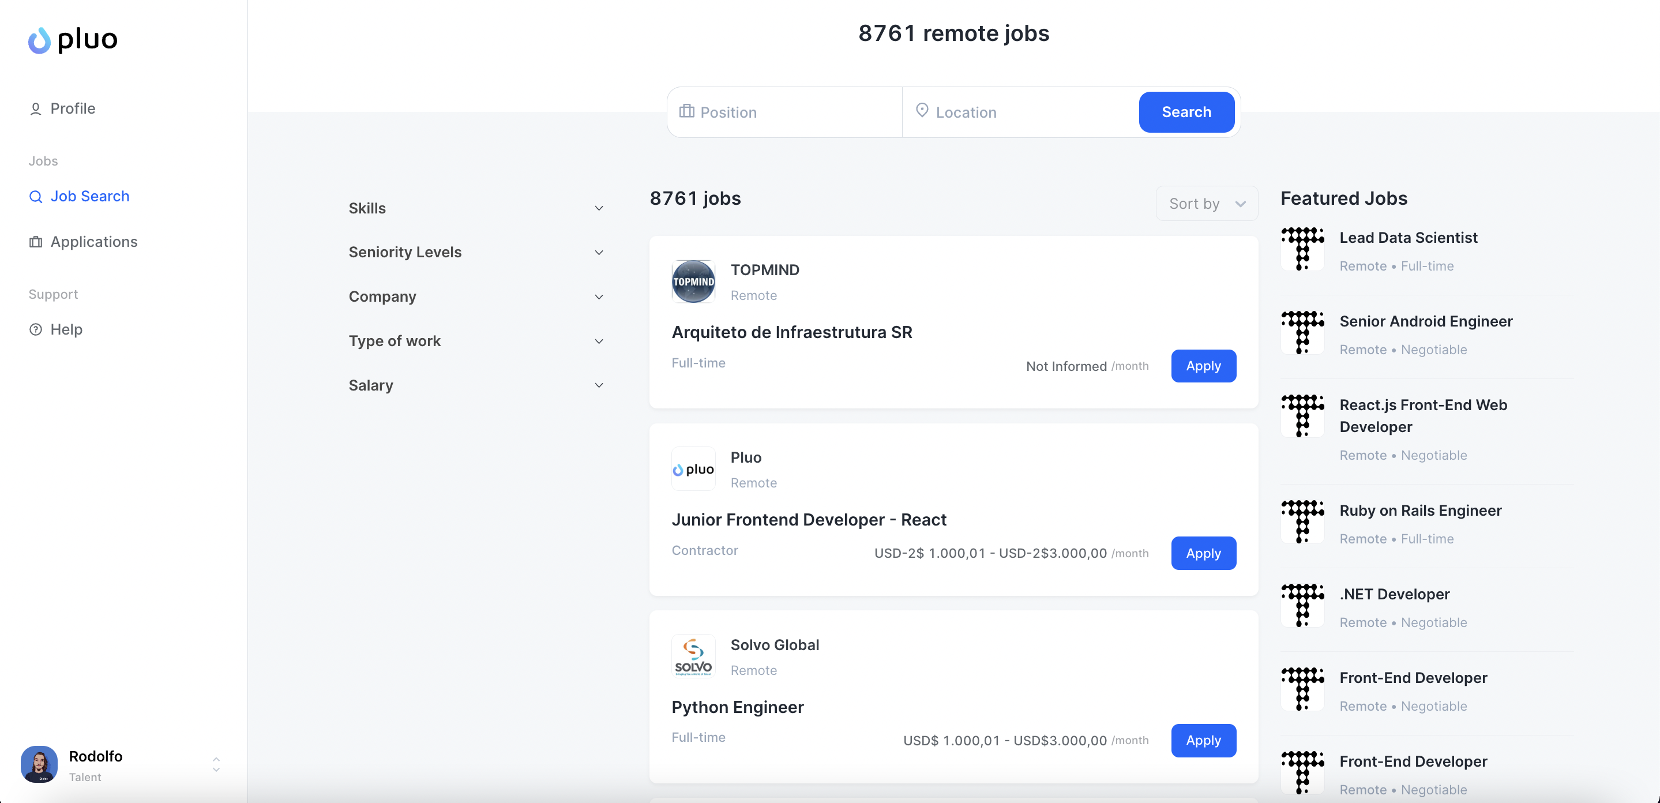Image resolution: width=1660 pixels, height=803 pixels.
Task: Click the map pin icon in Location field
Action: point(922,111)
